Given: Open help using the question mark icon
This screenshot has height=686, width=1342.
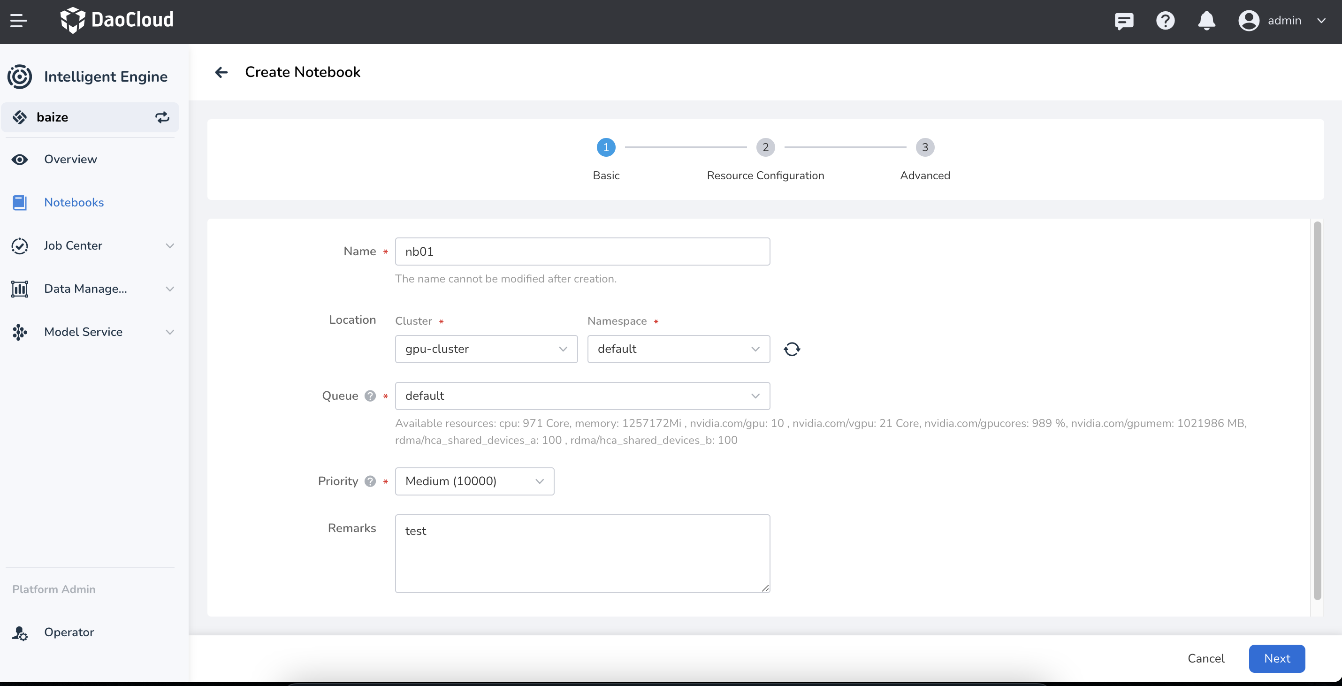Looking at the screenshot, I should click(1165, 21).
